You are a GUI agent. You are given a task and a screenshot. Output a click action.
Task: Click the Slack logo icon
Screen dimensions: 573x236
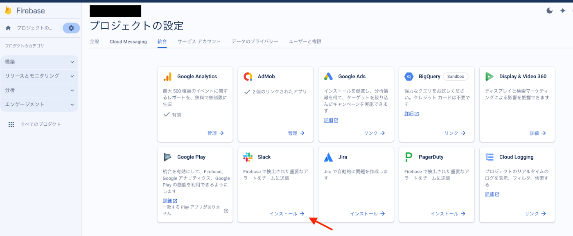(x=248, y=157)
